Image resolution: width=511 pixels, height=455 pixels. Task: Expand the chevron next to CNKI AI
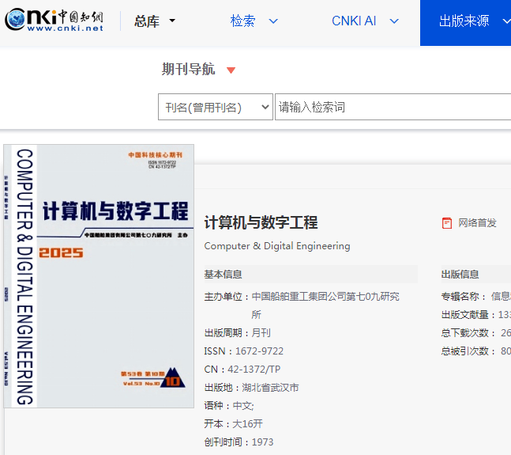click(393, 21)
